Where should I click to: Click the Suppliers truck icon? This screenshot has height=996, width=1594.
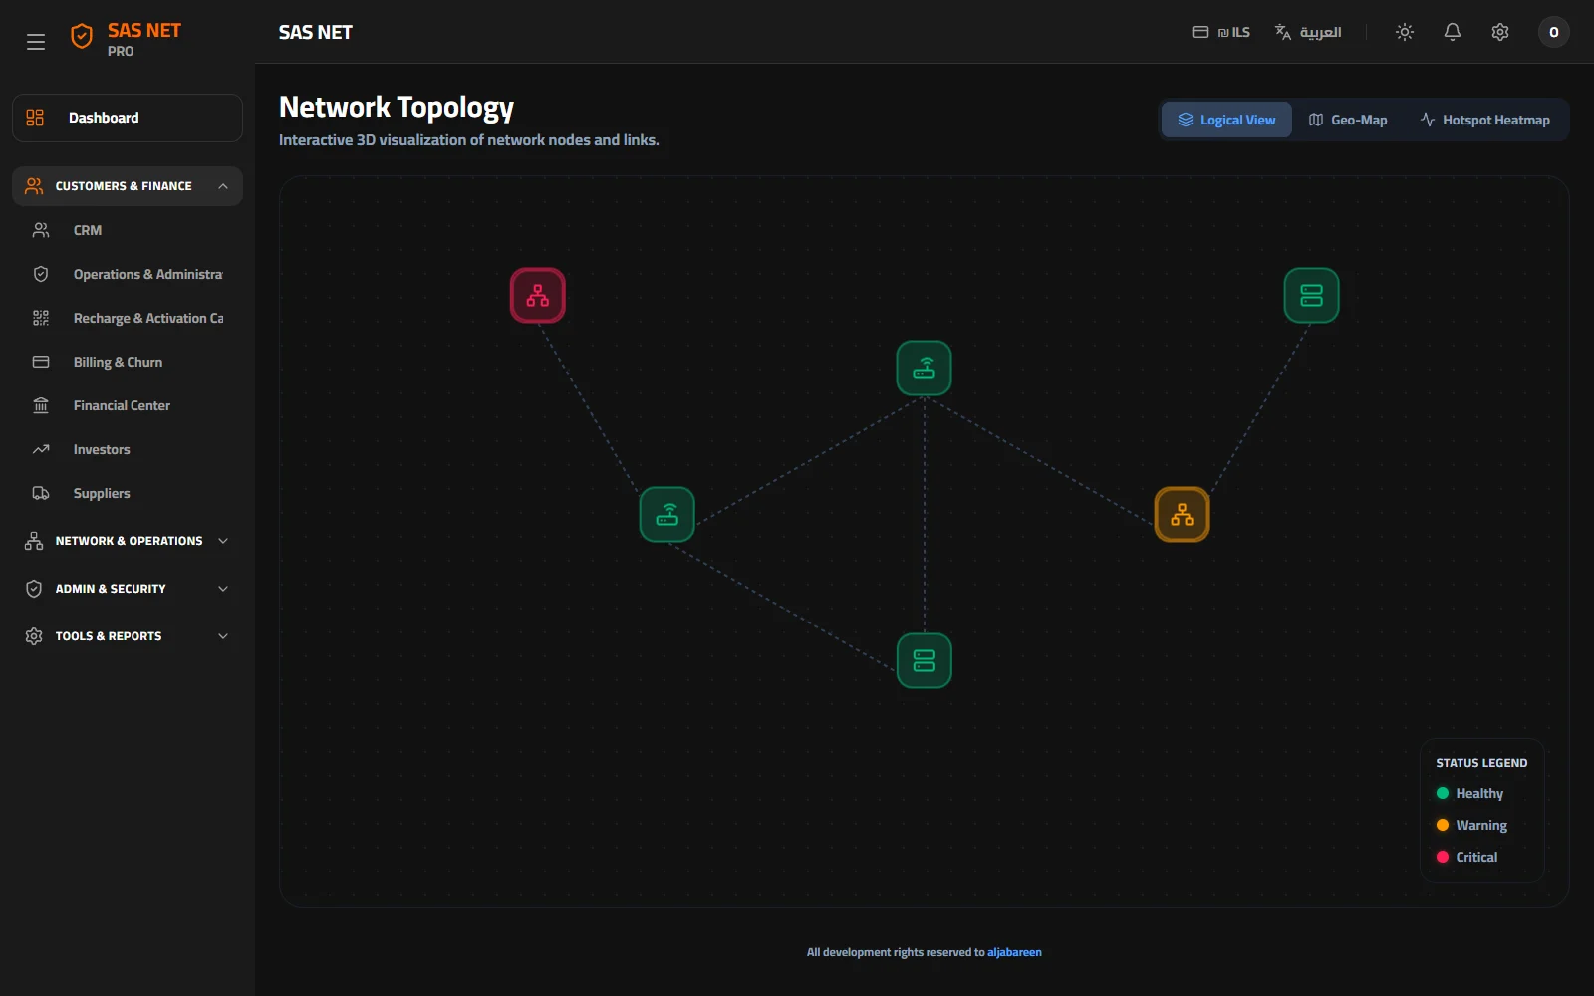coord(41,493)
